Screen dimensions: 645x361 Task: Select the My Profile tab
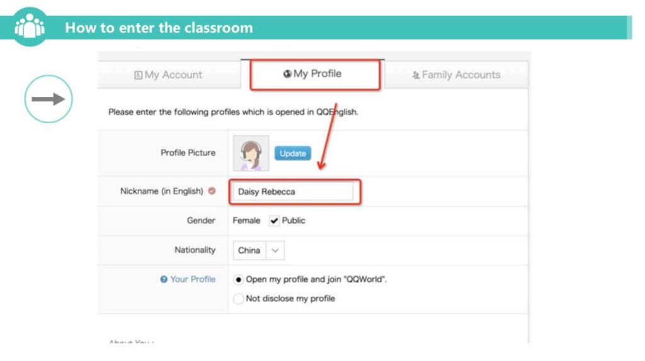pos(315,74)
